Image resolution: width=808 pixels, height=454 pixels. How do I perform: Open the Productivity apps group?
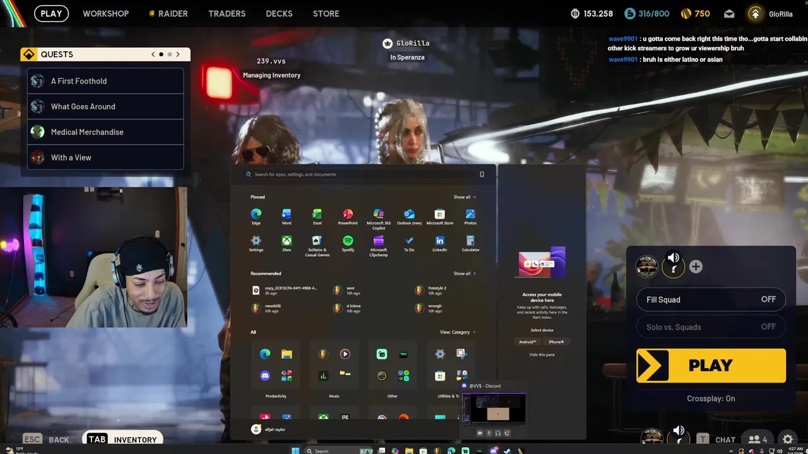pos(276,365)
